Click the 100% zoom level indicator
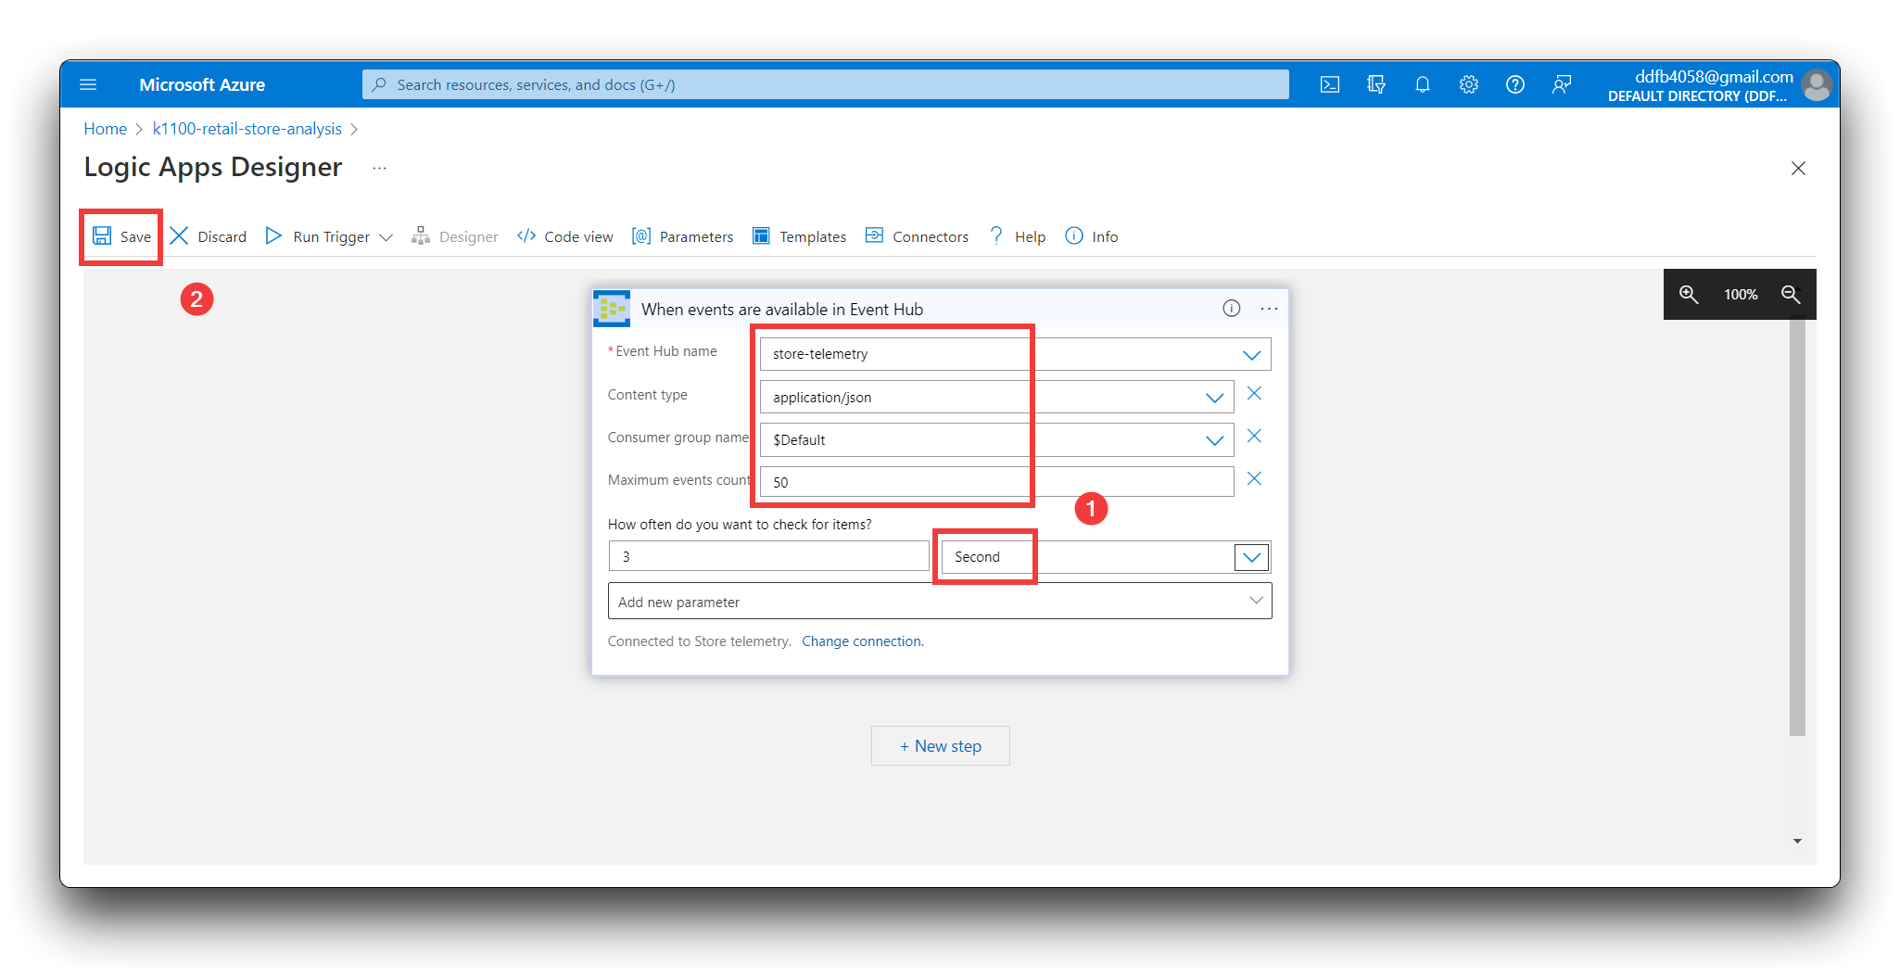This screenshot has height=977, width=1900. point(1741,294)
